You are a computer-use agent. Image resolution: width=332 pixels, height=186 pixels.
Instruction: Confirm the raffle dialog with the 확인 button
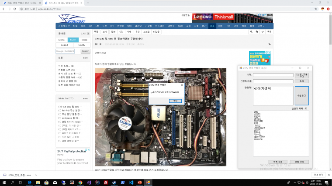175,101
